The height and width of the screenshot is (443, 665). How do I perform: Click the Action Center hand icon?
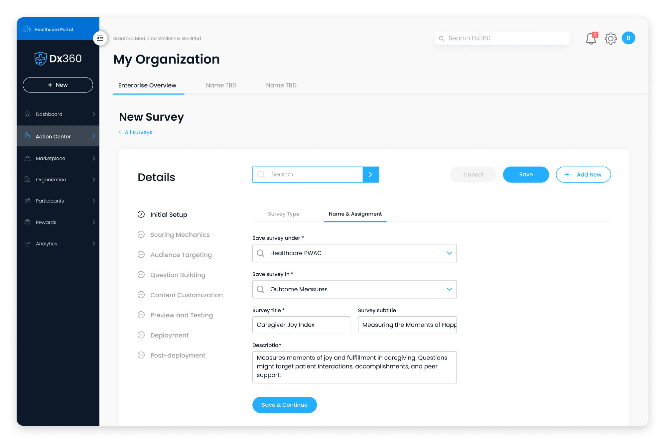27,136
